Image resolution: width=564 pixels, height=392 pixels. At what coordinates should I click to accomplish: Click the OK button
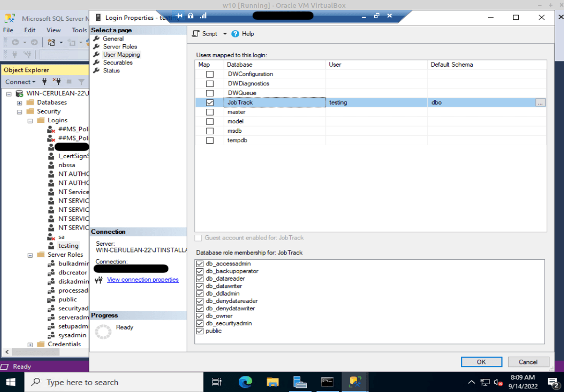click(481, 362)
